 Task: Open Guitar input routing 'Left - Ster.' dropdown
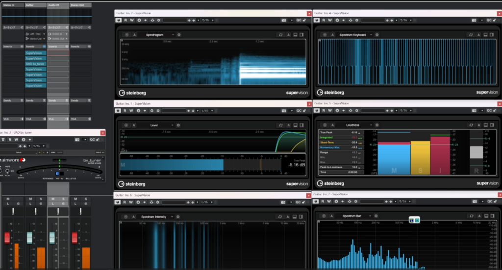click(x=35, y=34)
